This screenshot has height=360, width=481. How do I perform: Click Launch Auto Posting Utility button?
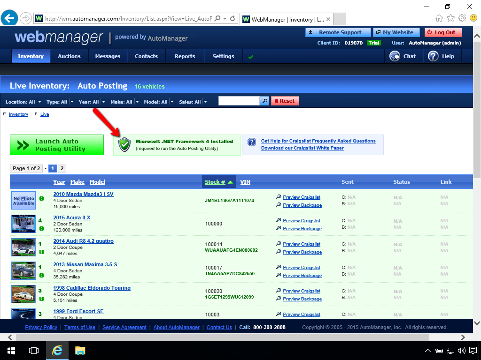57,145
